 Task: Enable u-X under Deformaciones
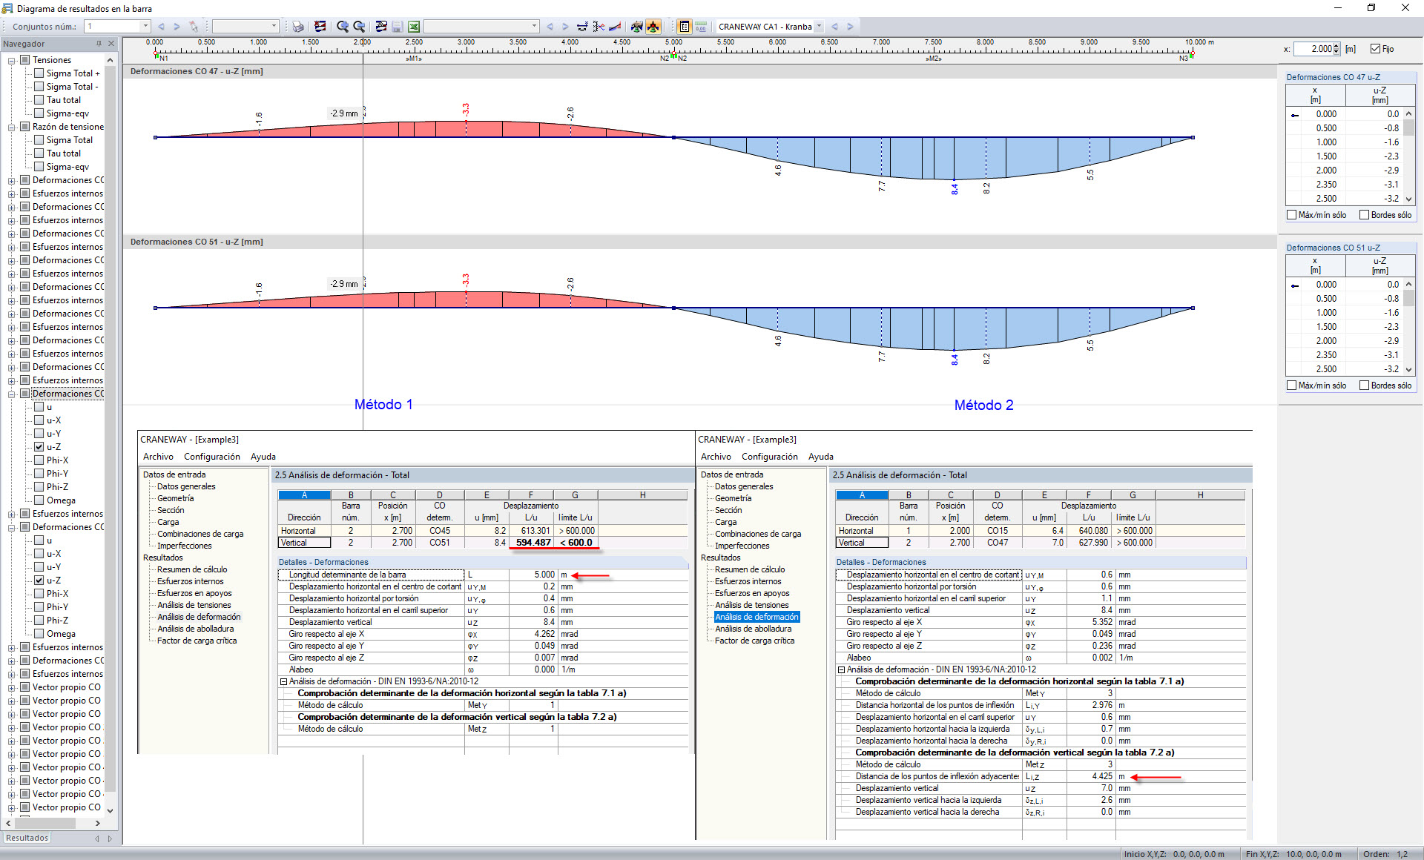click(39, 420)
